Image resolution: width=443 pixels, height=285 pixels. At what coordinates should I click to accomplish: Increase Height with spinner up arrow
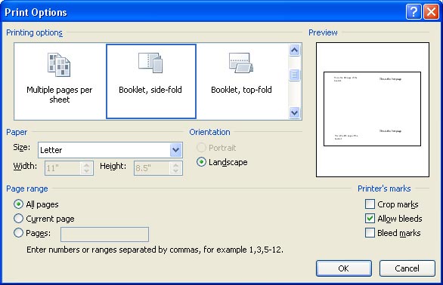(x=175, y=165)
